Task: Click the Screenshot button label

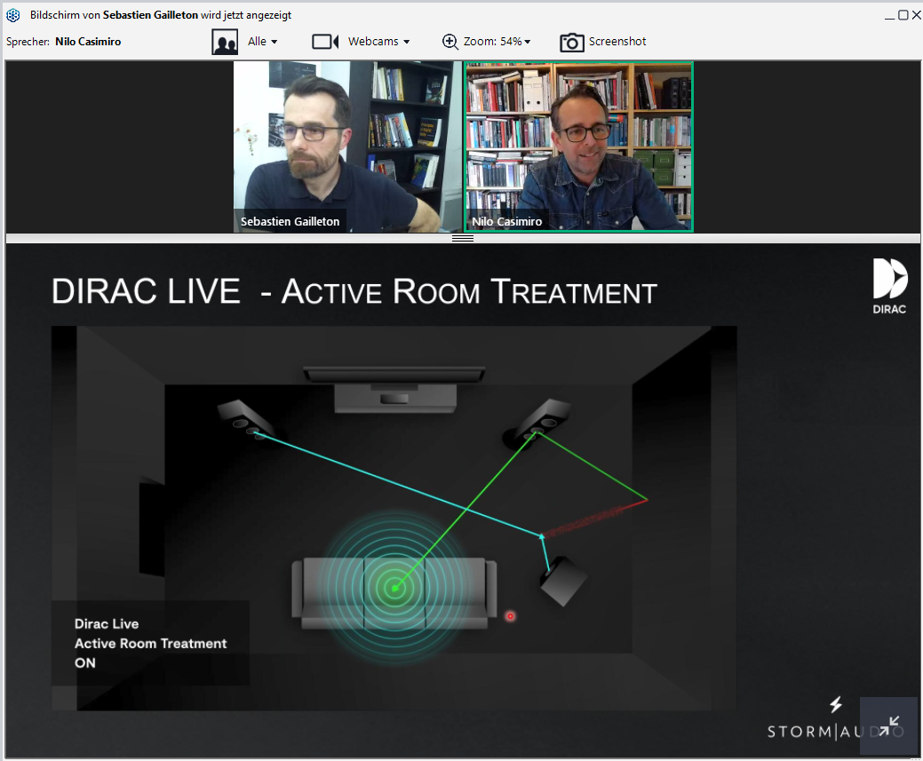Action: point(617,41)
